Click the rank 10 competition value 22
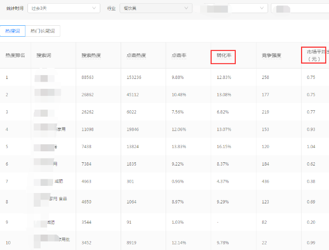The image size is (329, 250). [265, 242]
